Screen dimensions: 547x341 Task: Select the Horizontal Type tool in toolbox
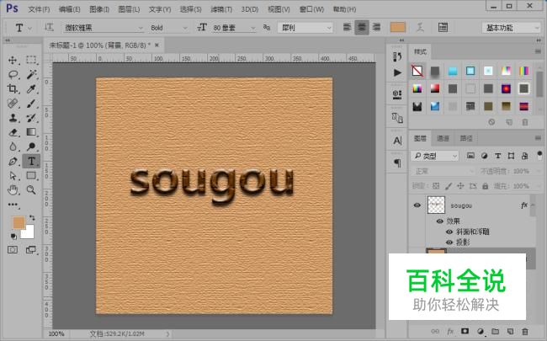click(x=31, y=162)
